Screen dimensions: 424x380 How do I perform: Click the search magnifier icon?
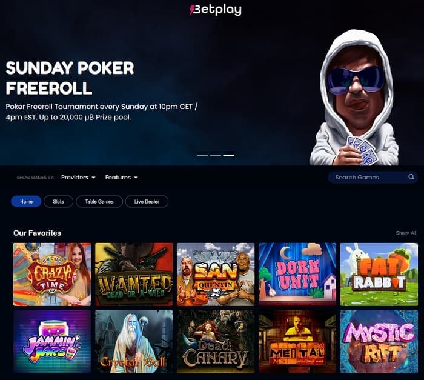point(411,177)
